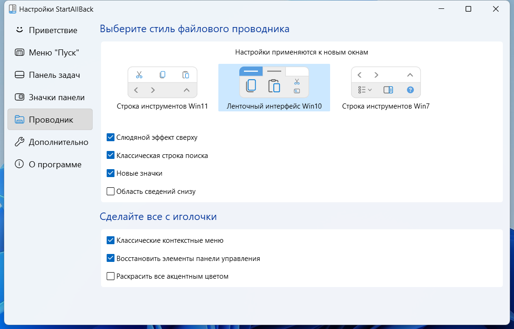Click the info icon beside О программе

(20, 164)
